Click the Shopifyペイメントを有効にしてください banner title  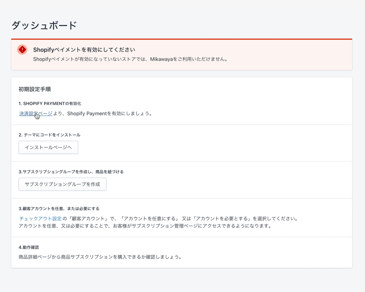pyautogui.click(x=84, y=50)
